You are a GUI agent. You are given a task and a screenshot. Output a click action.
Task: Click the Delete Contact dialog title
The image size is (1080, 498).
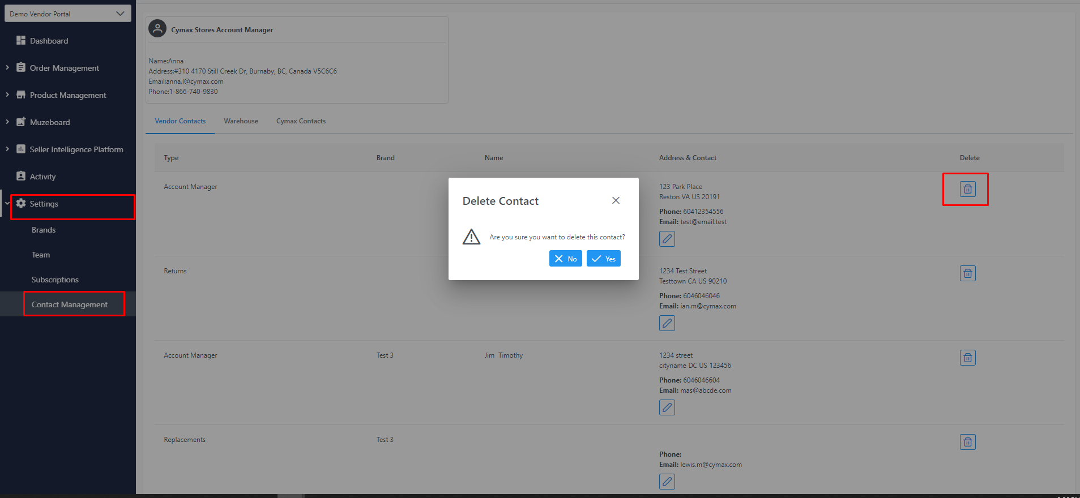point(501,201)
